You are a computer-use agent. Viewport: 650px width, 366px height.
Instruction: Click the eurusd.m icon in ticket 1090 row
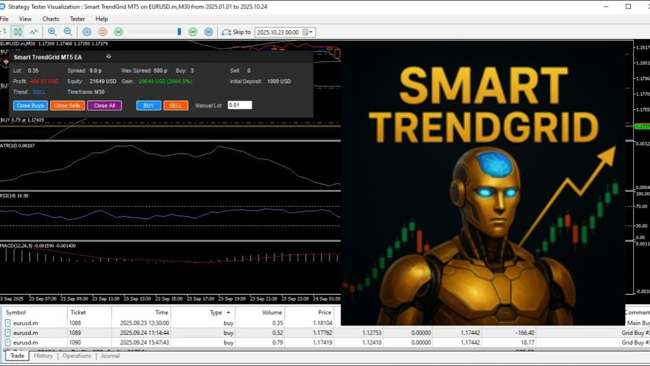point(8,343)
